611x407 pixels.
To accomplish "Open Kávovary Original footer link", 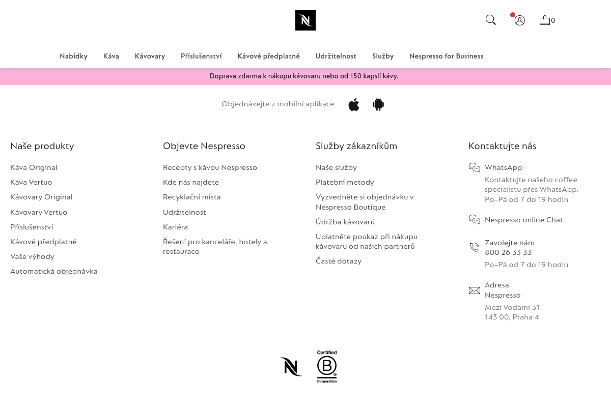I will pos(41,197).
